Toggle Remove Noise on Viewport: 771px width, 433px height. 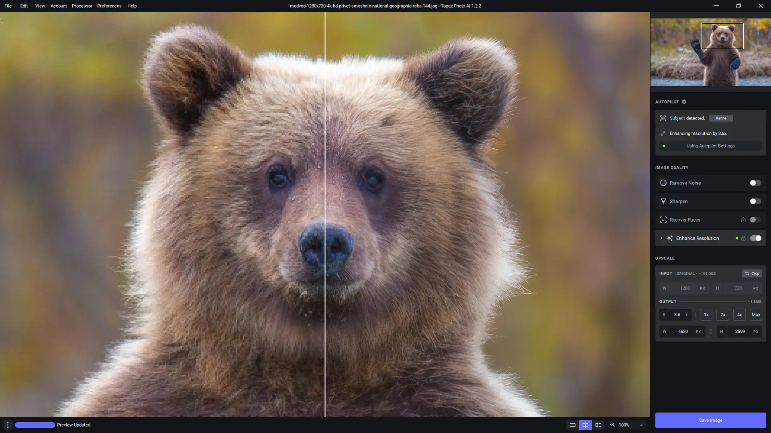[x=755, y=183]
